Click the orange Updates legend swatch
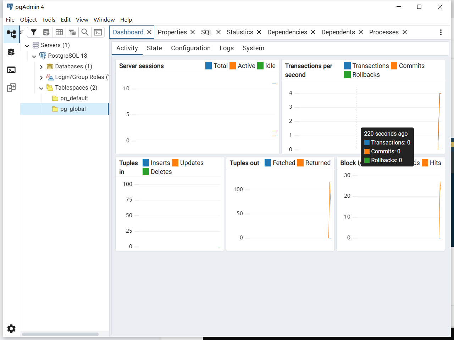This screenshot has width=454, height=340. pos(175,163)
